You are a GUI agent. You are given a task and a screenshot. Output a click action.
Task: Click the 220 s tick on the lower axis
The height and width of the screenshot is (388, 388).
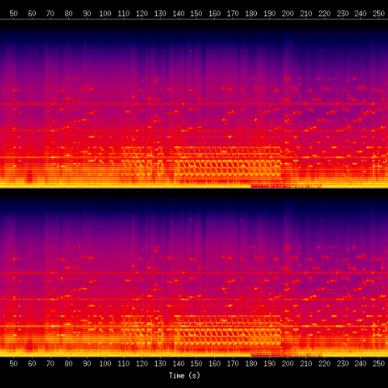[x=324, y=363]
